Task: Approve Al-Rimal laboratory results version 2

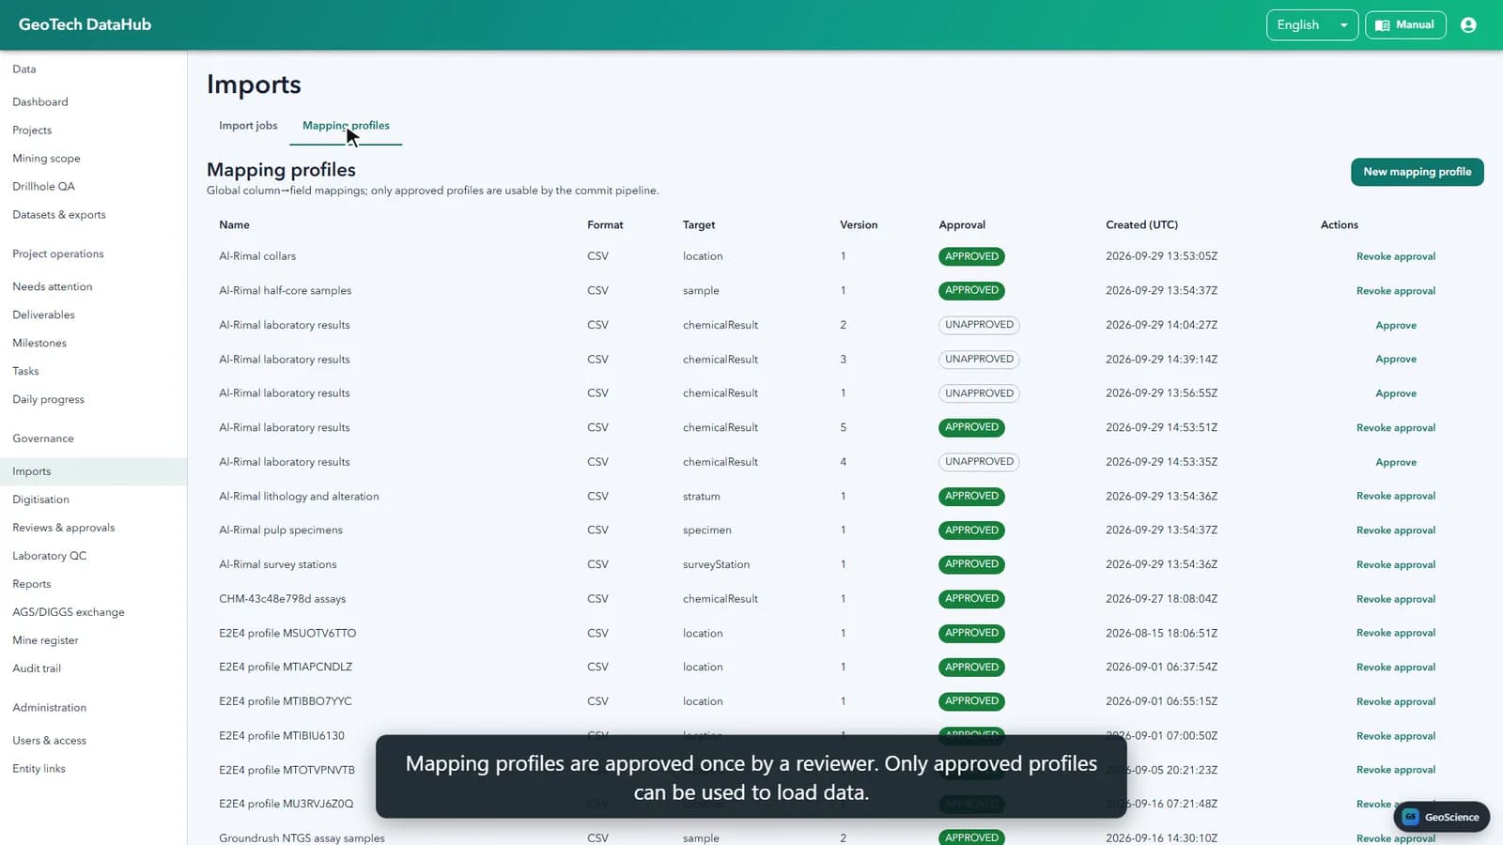Action: 1395,326
